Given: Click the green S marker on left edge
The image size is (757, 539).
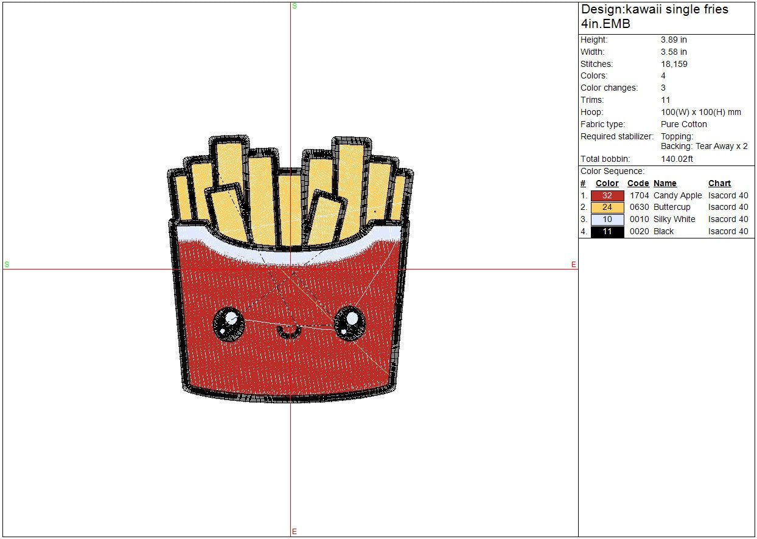Looking at the screenshot, I should pyautogui.click(x=7, y=264).
